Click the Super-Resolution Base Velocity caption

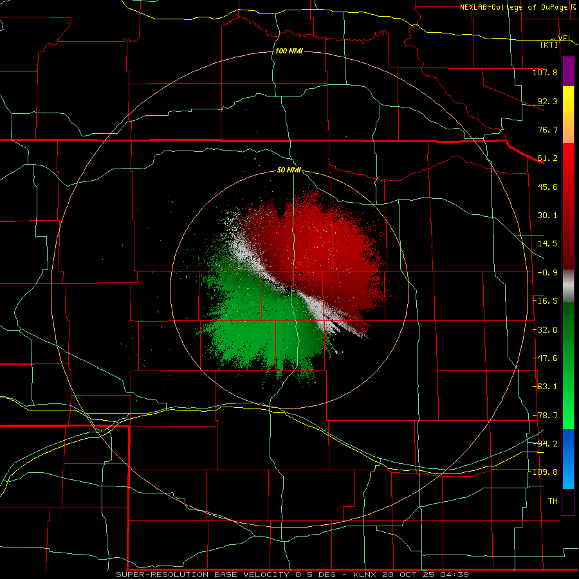[x=293, y=574]
